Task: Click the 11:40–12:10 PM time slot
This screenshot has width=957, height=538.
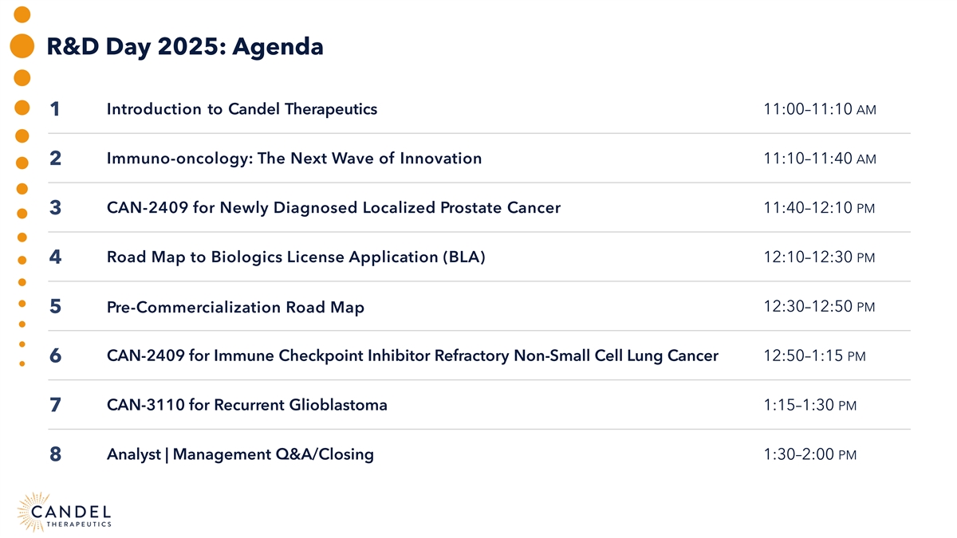Action: (819, 208)
